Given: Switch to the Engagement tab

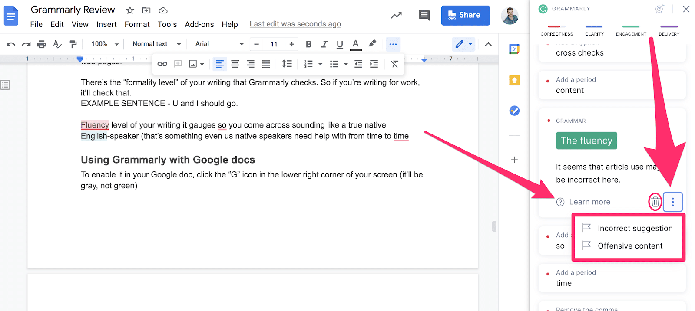Looking at the screenshot, I should point(631,31).
